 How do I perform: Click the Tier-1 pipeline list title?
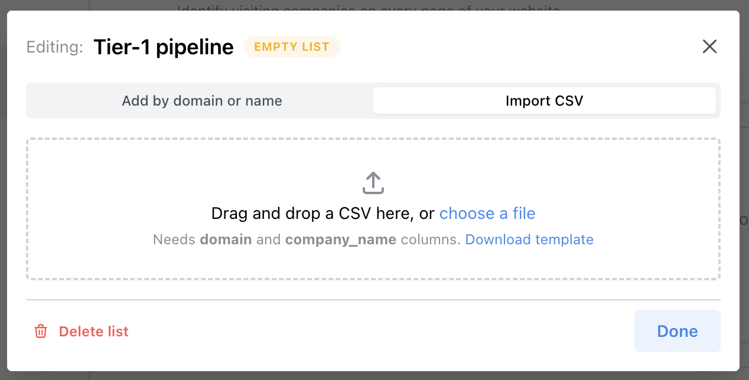163,47
